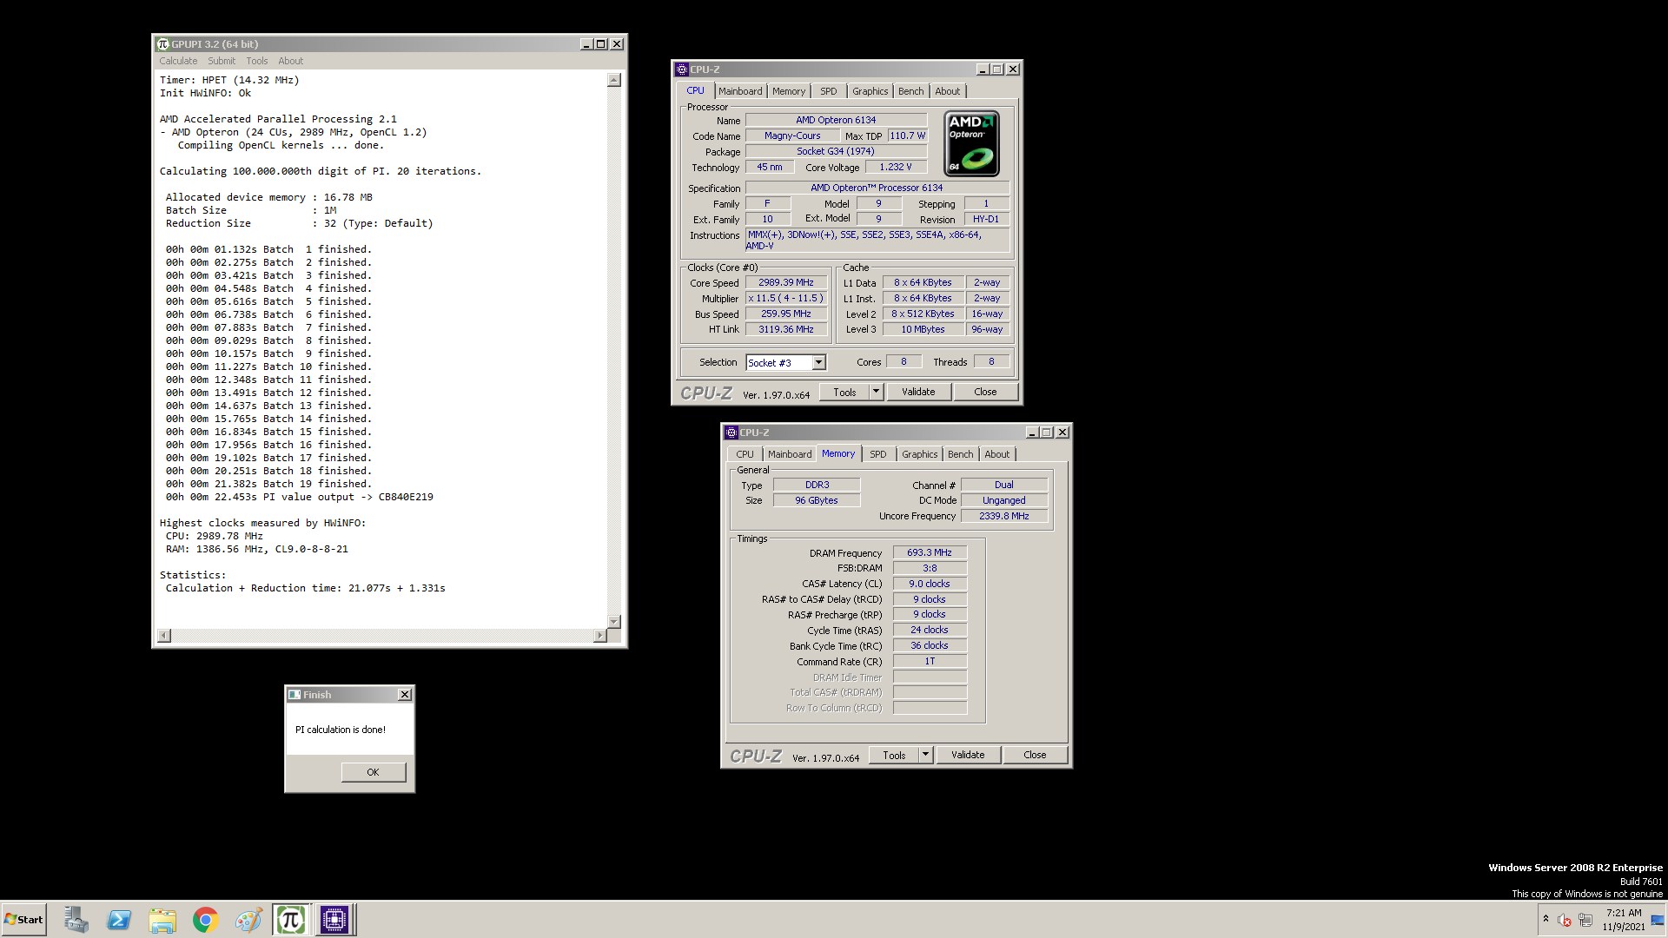Screen dimensions: 1668x938
Task: Switch to Bench tab in CPU-Z CPU window
Action: coord(910,91)
